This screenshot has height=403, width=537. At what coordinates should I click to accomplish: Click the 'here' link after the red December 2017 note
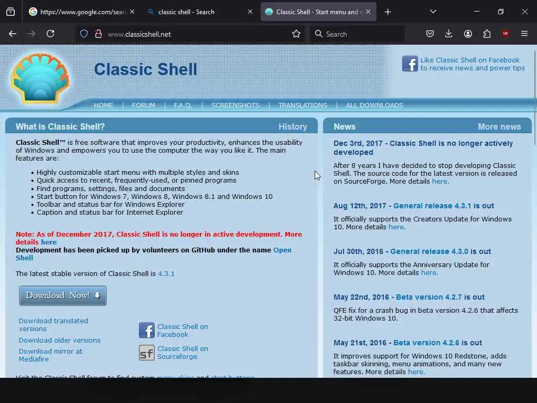click(x=49, y=242)
